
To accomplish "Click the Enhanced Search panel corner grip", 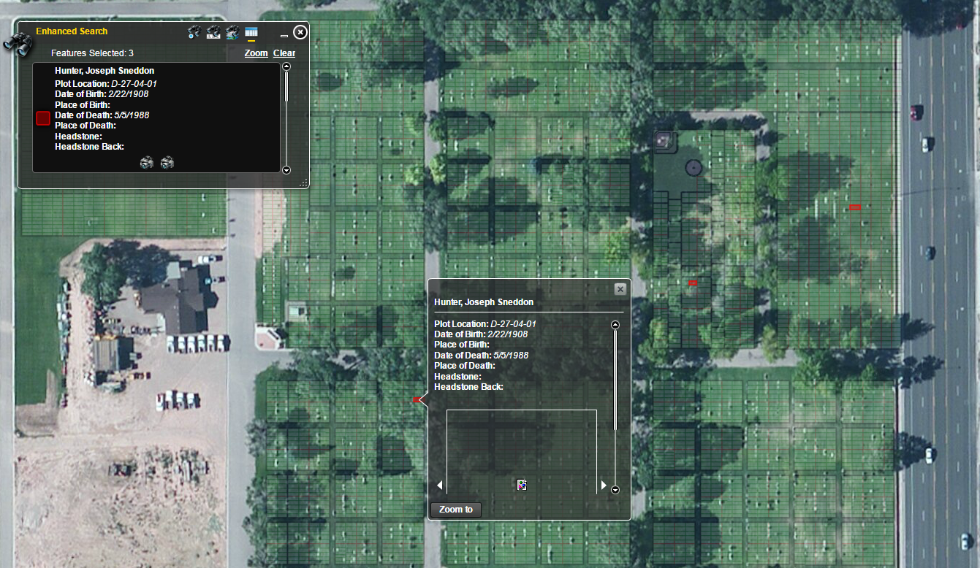I will point(304,183).
